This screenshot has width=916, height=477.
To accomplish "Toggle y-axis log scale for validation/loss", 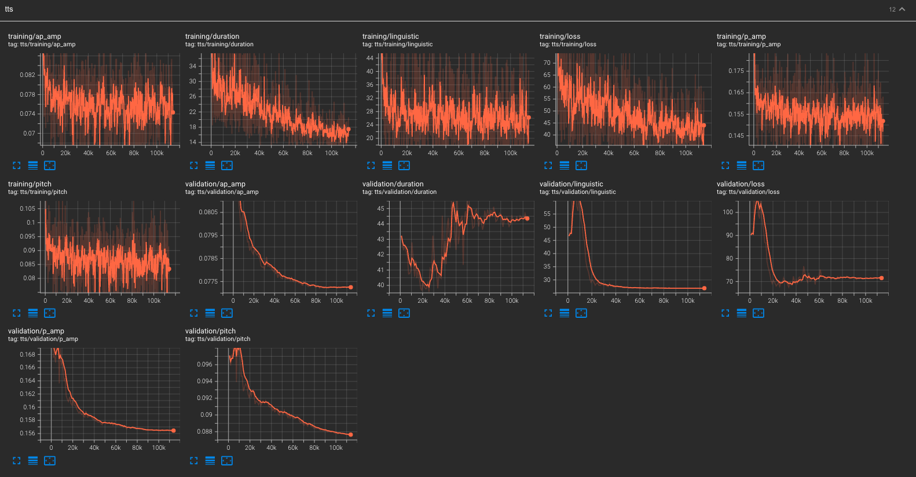I will pyautogui.click(x=742, y=313).
